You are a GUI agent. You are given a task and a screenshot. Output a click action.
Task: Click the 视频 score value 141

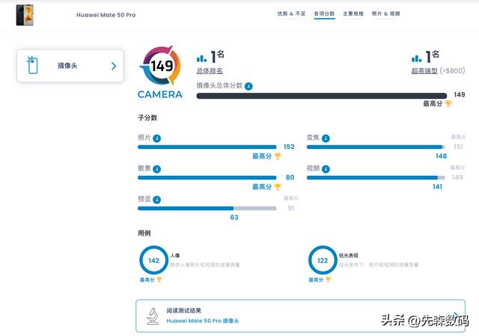pyautogui.click(x=437, y=187)
